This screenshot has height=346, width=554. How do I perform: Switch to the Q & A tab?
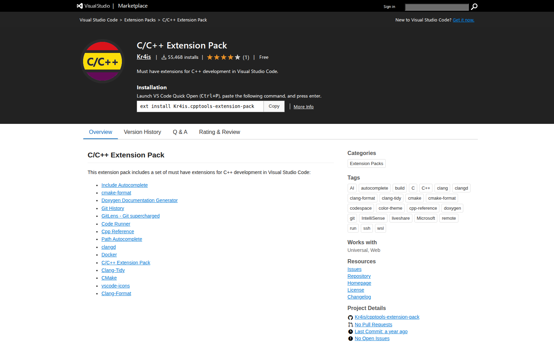point(180,132)
